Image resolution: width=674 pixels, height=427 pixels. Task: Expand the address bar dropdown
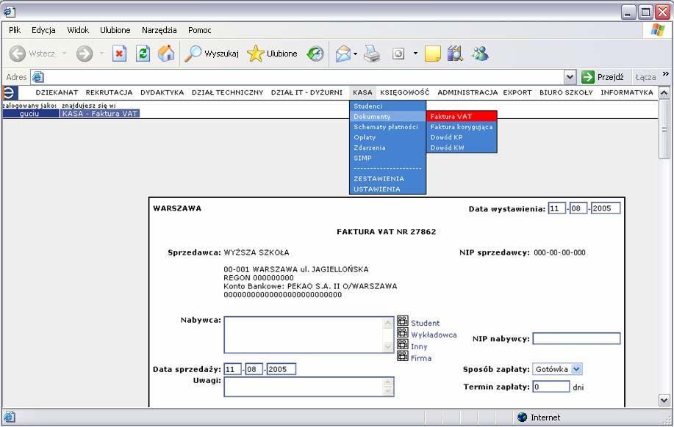tap(570, 77)
